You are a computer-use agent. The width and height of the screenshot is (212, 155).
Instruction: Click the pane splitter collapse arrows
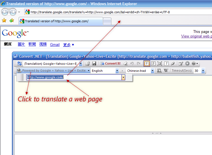click(x=157, y=133)
